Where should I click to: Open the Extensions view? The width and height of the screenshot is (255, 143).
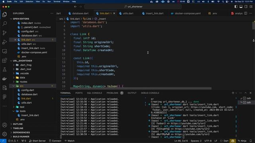tap(4, 60)
